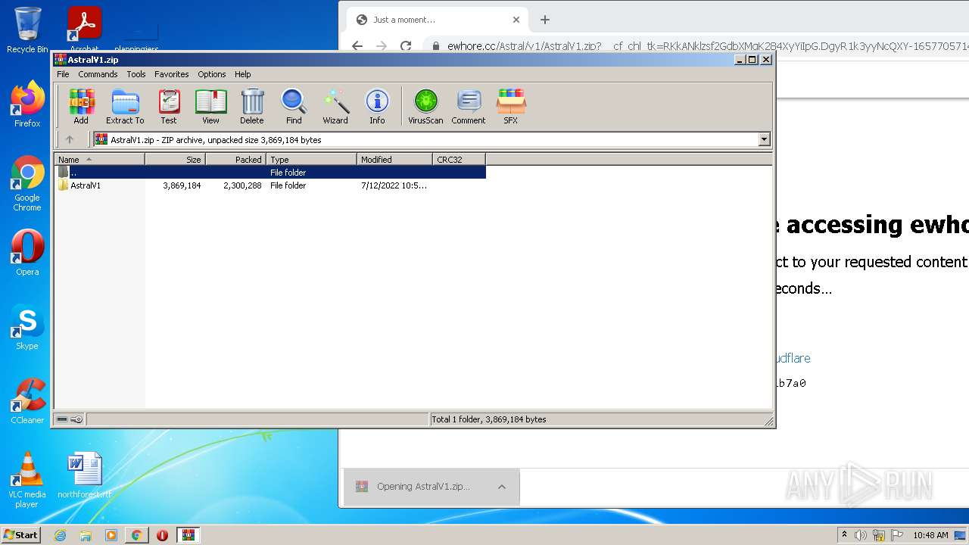
Task: Click the Chrome 'Just a moment...' tab
Action: [438, 20]
